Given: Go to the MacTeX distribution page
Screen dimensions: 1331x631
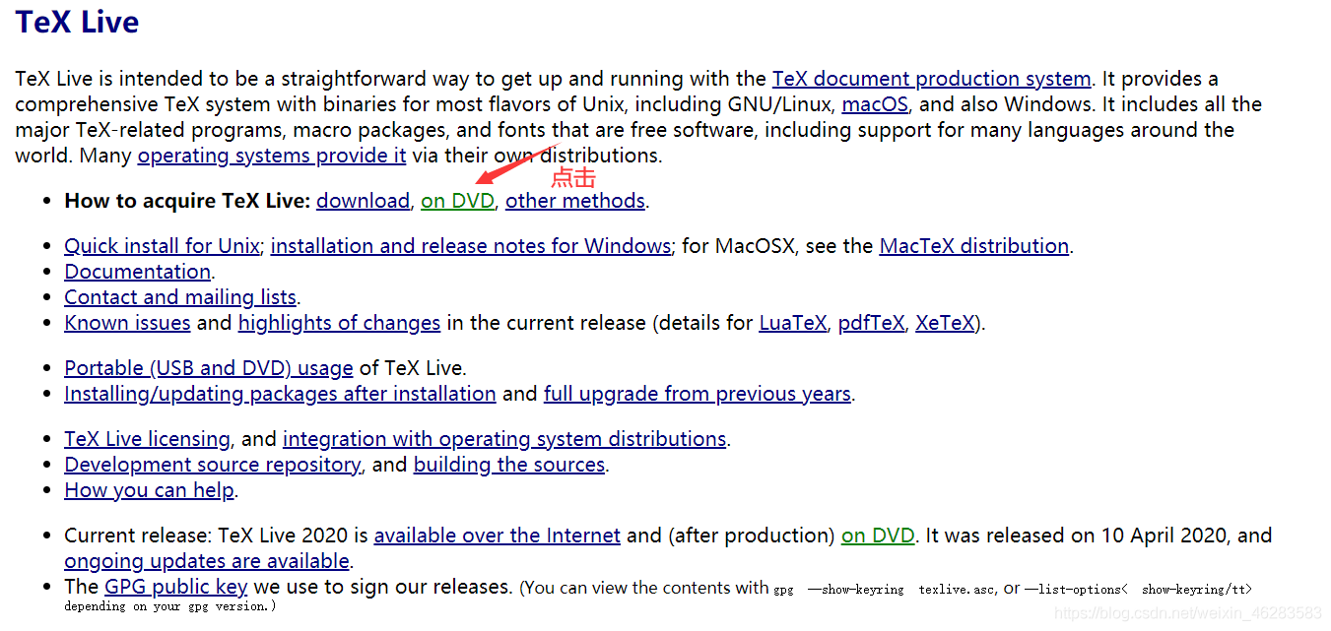Looking at the screenshot, I should 973,246.
